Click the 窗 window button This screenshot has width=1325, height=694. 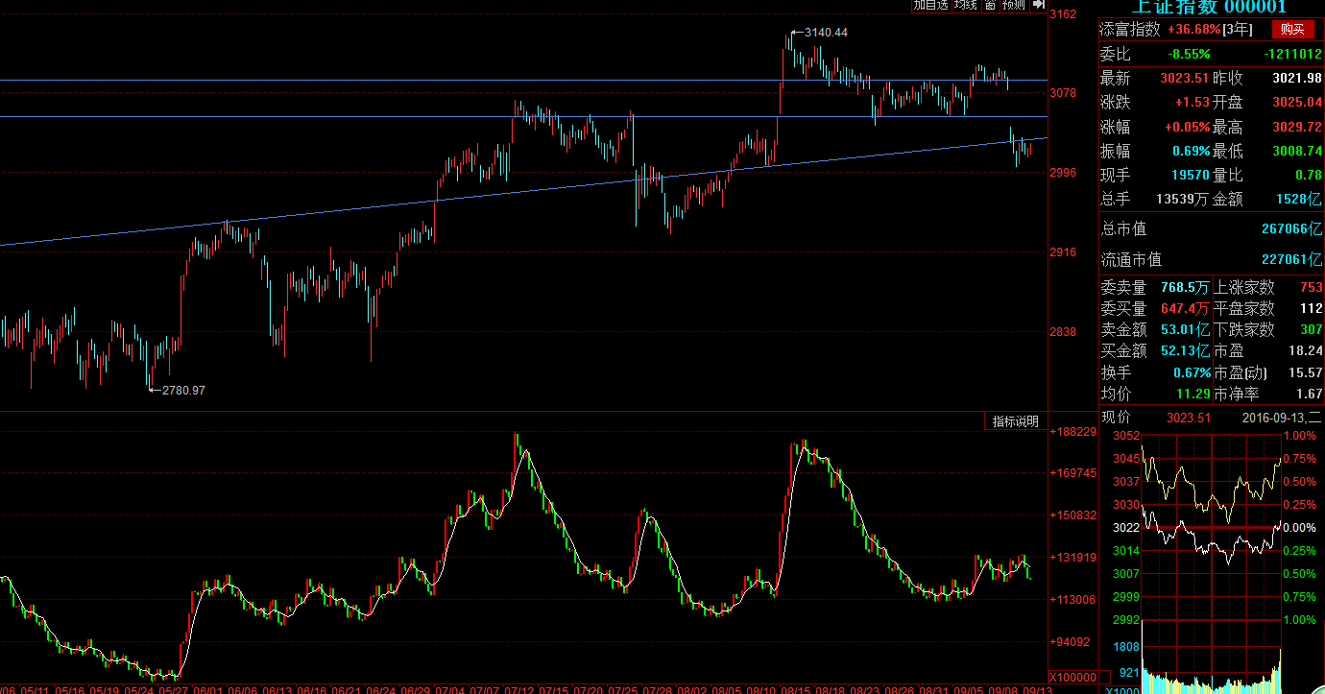pyautogui.click(x=989, y=5)
